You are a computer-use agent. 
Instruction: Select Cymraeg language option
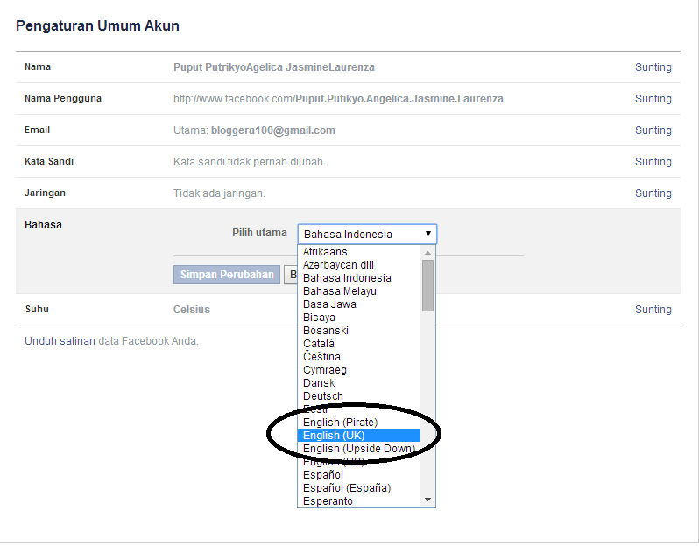tap(359, 370)
